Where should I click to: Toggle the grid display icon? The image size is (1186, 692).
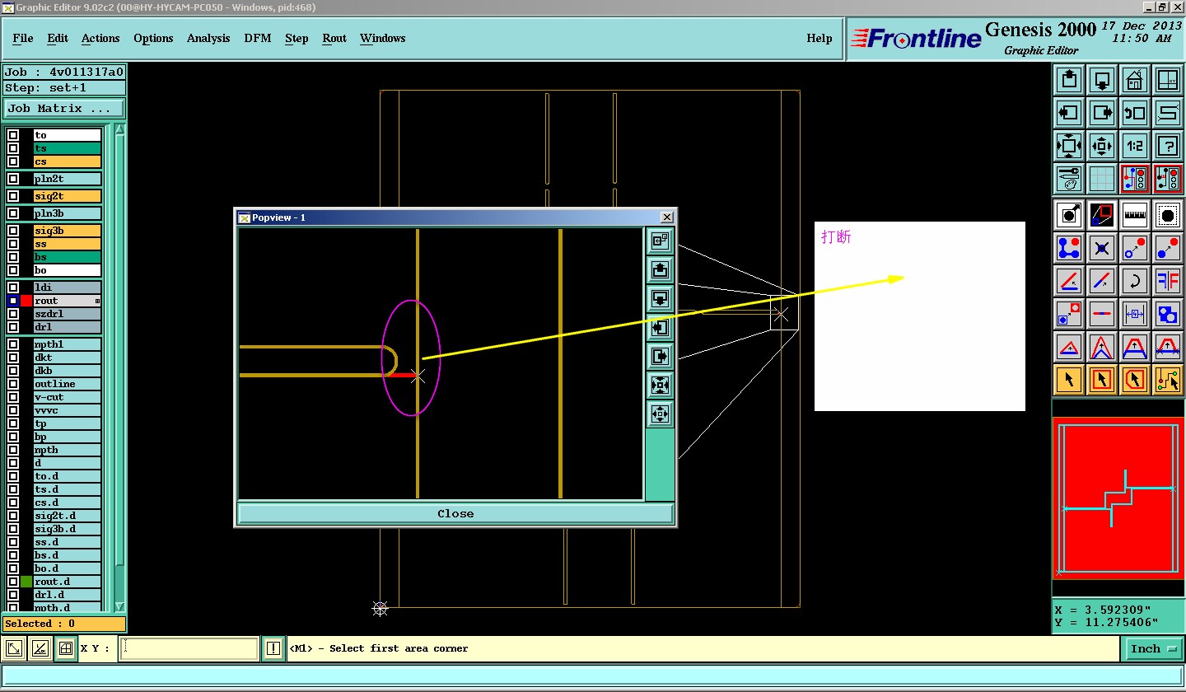point(1102,178)
